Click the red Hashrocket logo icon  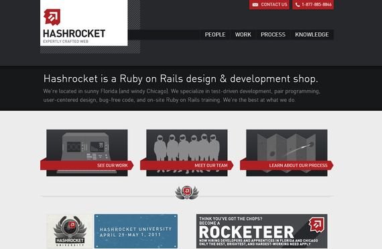coord(52,17)
